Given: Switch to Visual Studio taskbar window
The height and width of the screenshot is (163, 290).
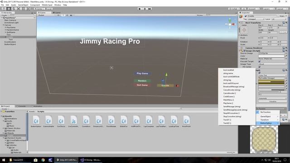Looking at the screenshot, I should [91, 160].
